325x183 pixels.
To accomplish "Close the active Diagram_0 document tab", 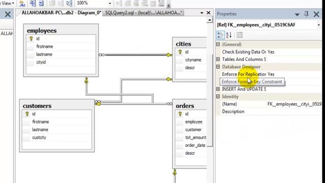I will tap(209, 13).
